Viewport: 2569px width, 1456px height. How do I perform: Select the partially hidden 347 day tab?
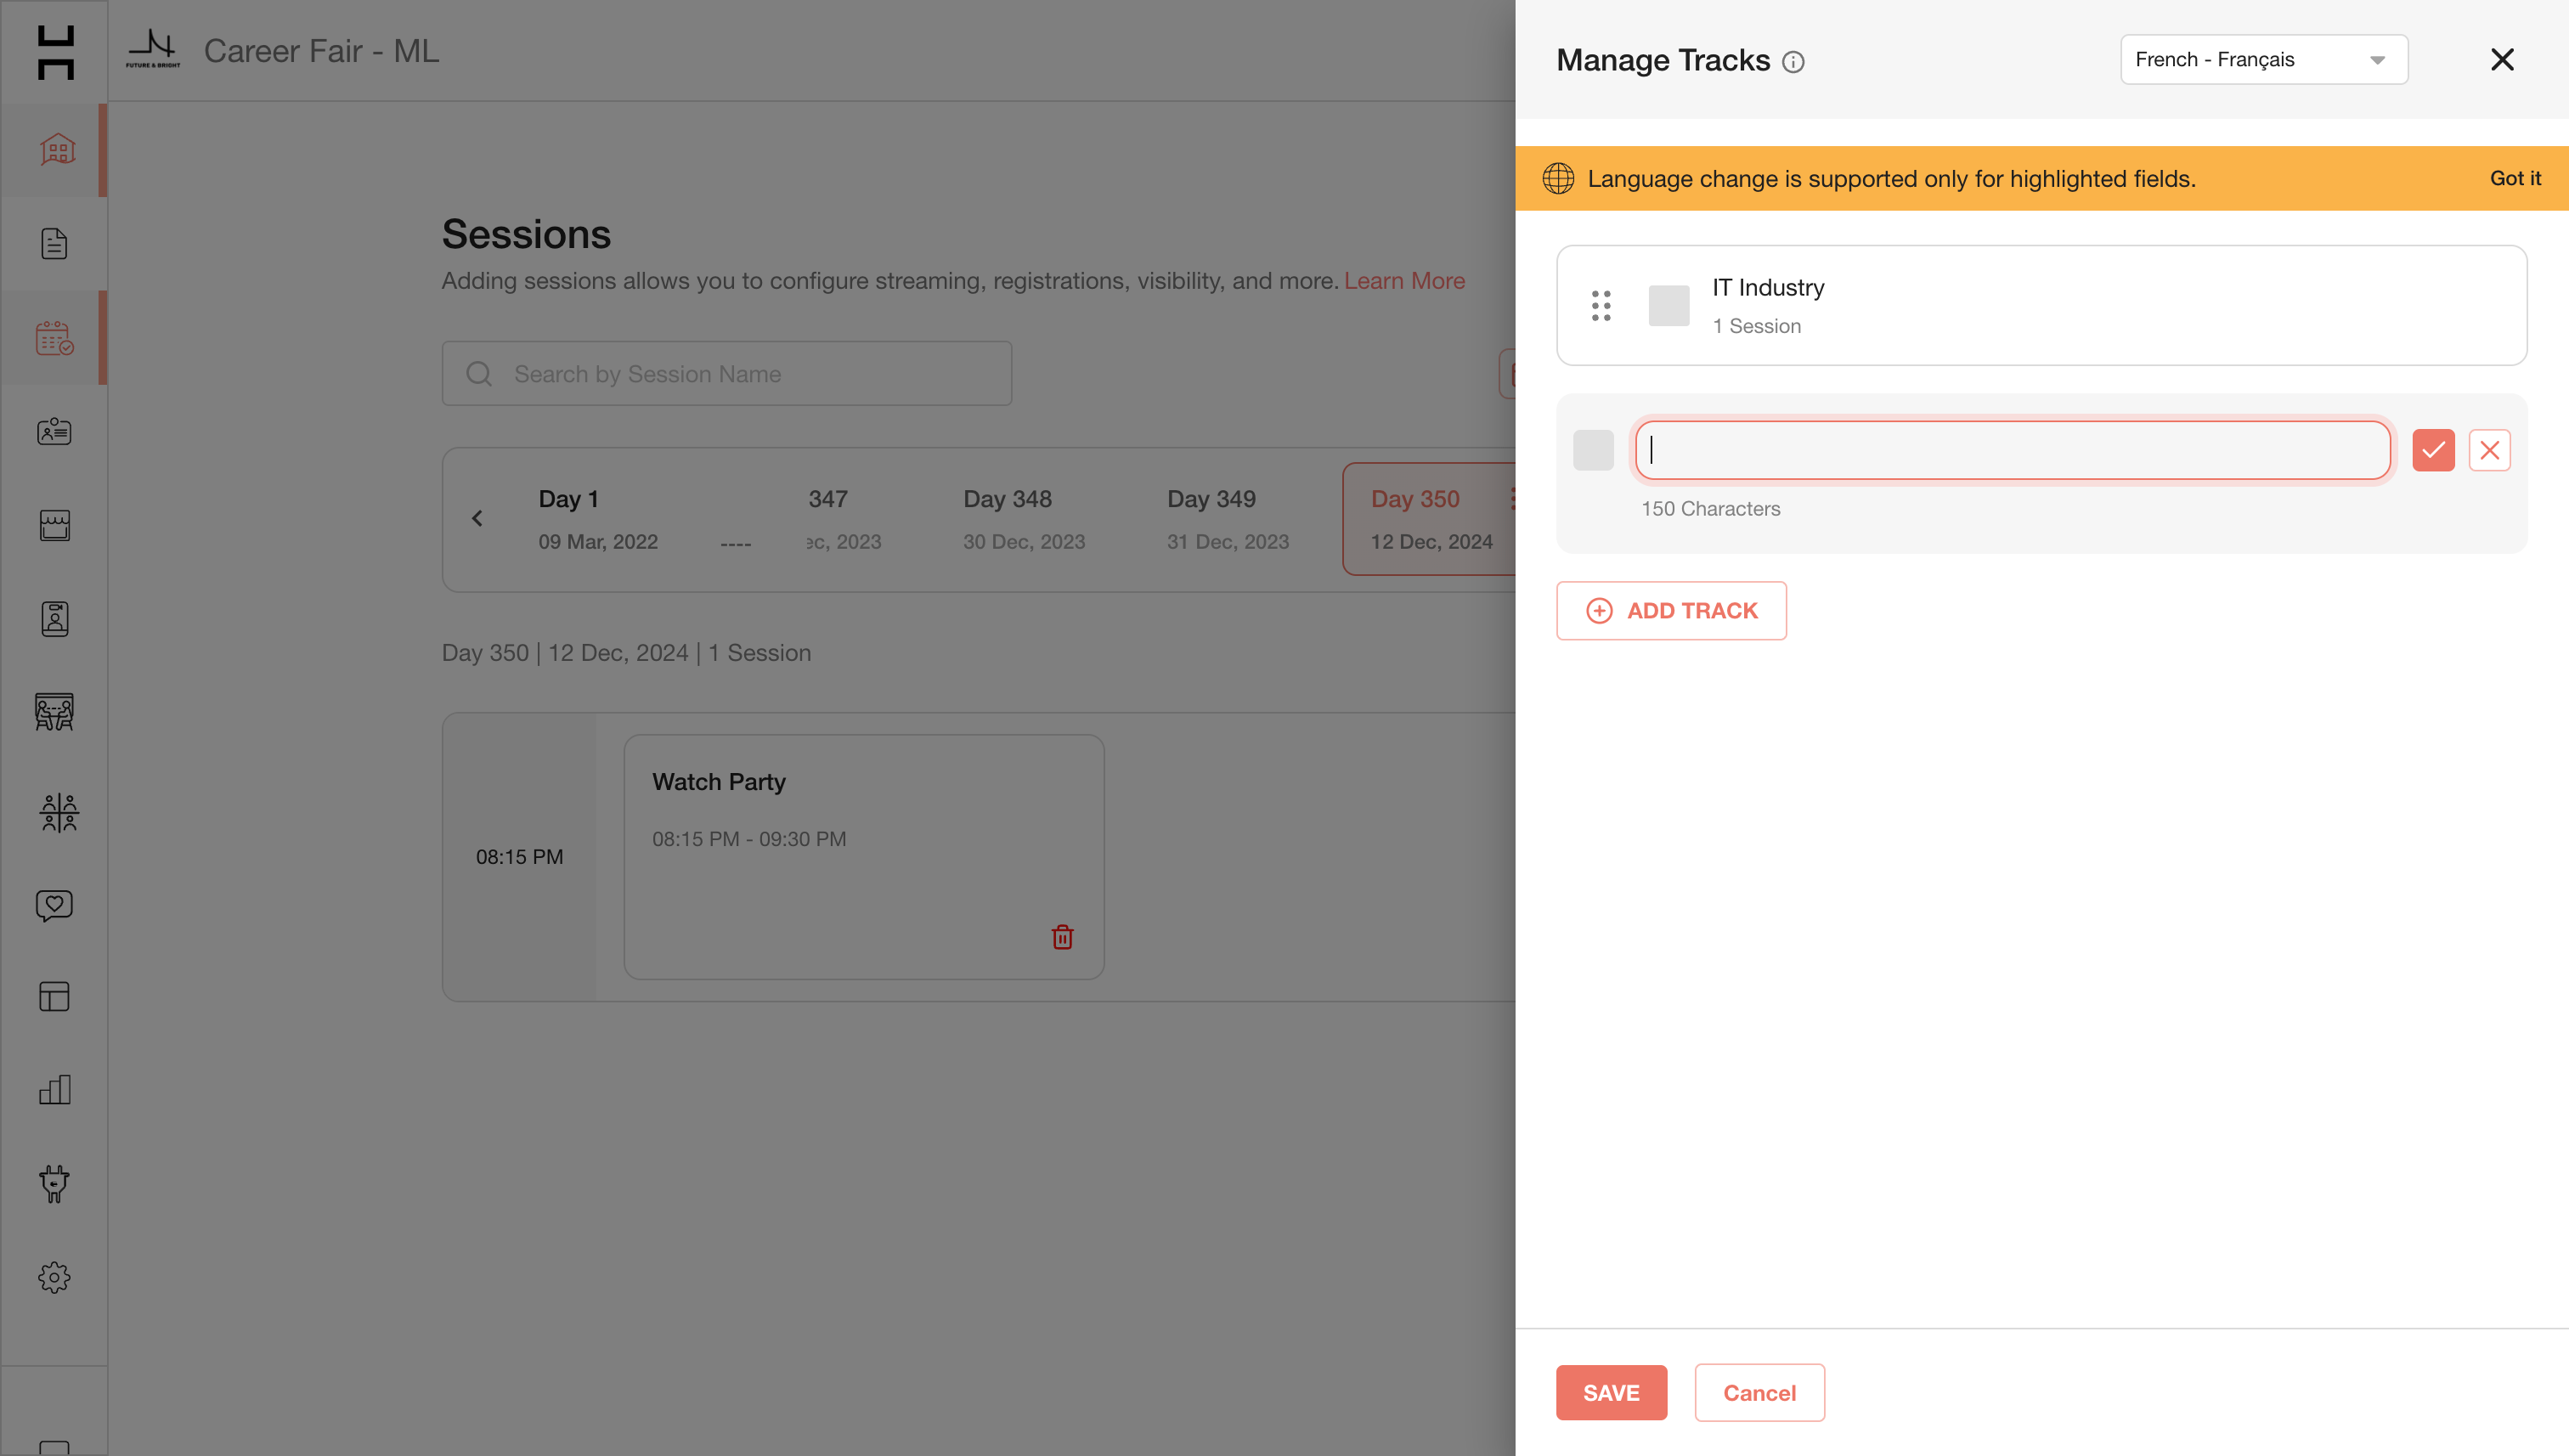pos(843,519)
